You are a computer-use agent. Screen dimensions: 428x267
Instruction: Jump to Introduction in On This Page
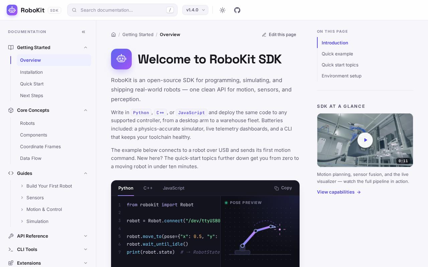pos(335,43)
